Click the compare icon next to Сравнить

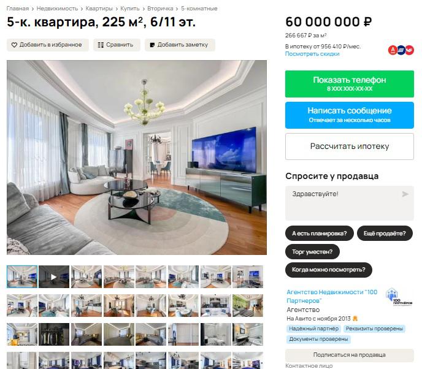101,45
